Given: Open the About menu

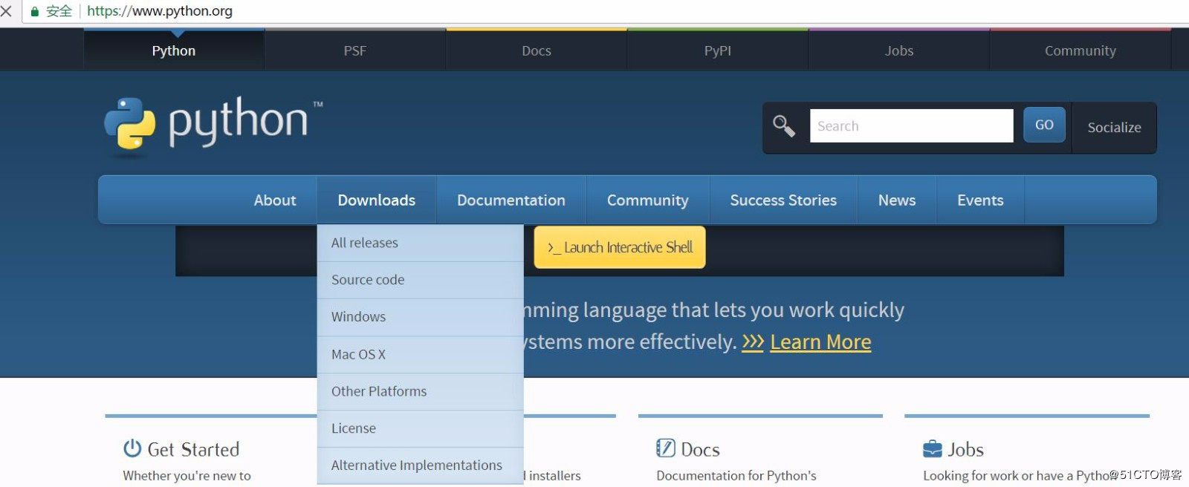Looking at the screenshot, I should pyautogui.click(x=275, y=200).
